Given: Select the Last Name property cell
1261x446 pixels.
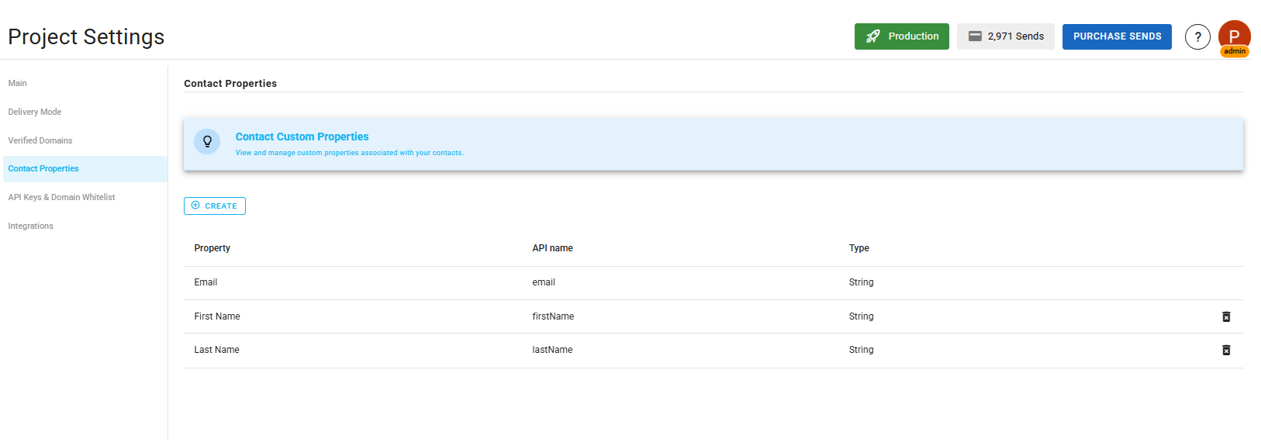Looking at the screenshot, I should [x=216, y=350].
